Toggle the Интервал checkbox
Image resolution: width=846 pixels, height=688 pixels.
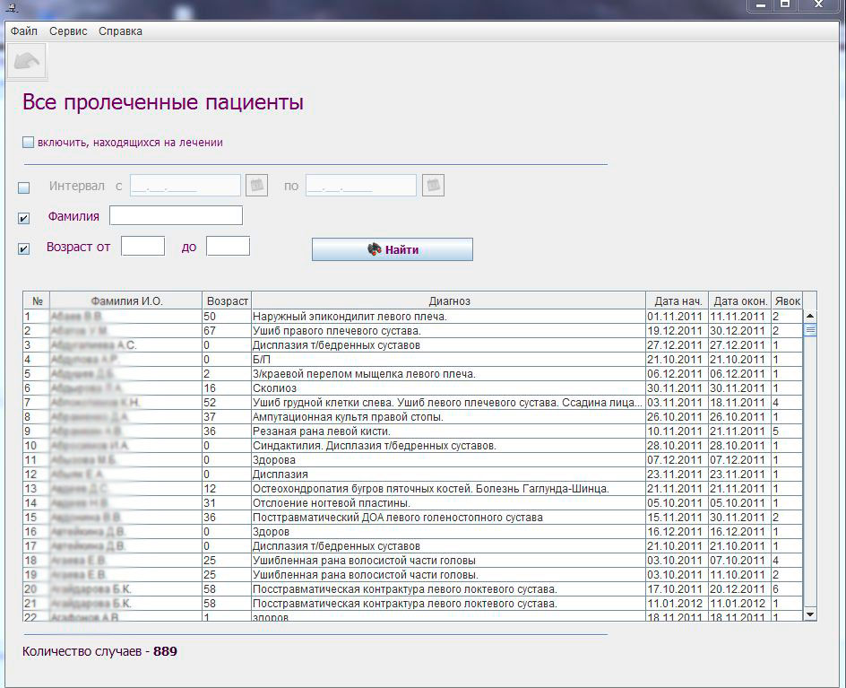[x=24, y=187]
